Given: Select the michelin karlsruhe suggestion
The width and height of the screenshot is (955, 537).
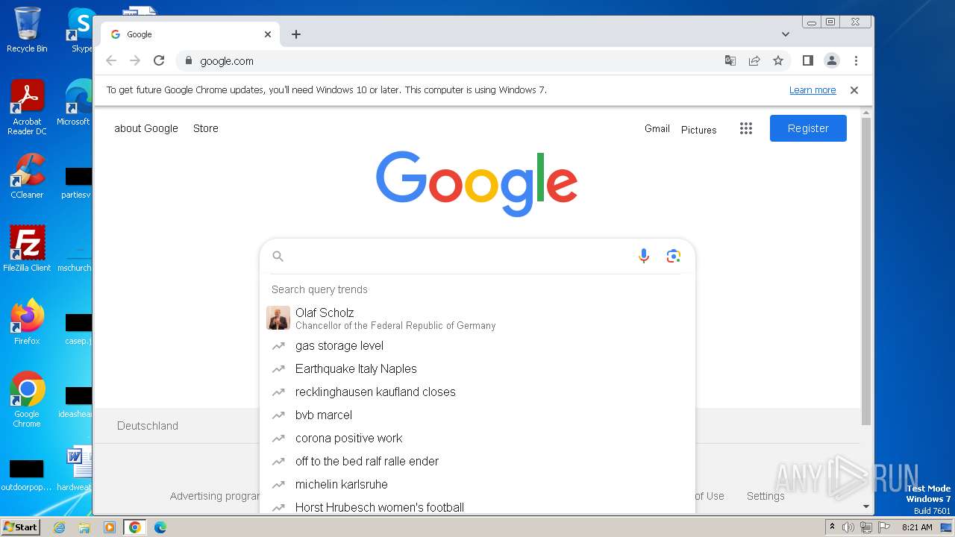Looking at the screenshot, I should pos(477,485).
